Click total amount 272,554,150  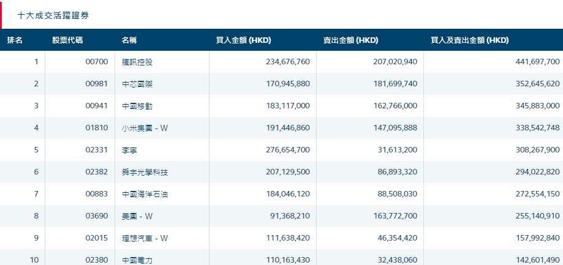(537, 194)
